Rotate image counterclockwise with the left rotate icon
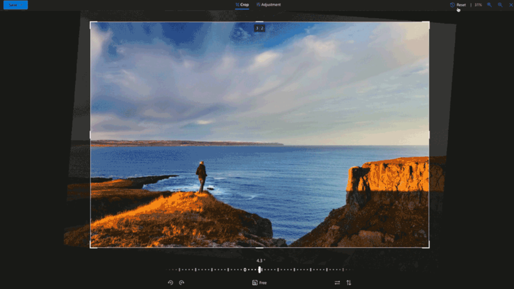This screenshot has width=514, height=289. (170, 282)
